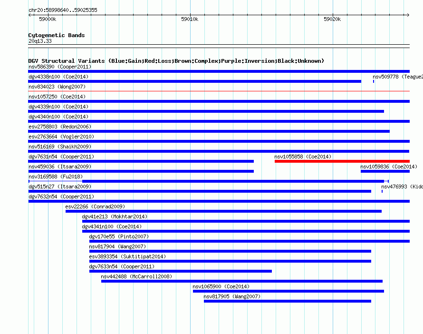This screenshot has height=334, width=423.
Task: Select nsv516169 (Shaikh2009) variant label
Action: [60, 147]
